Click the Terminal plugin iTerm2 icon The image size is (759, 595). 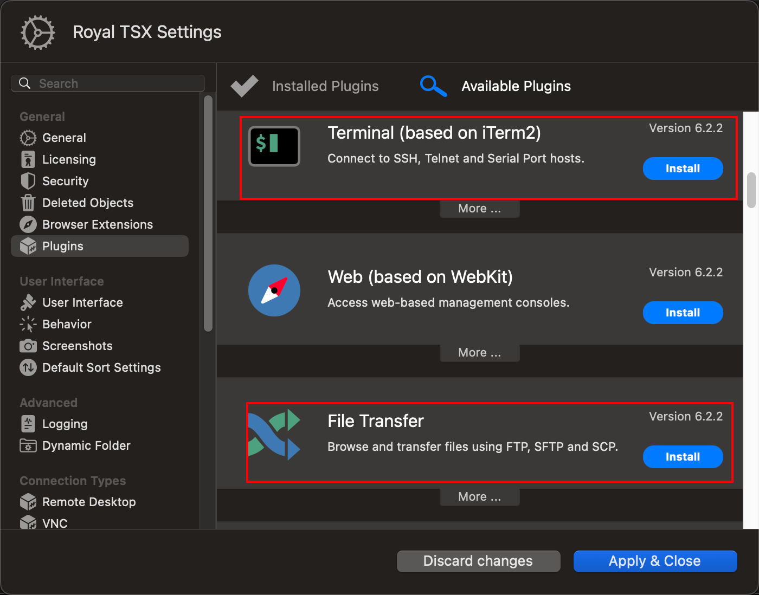point(274,146)
